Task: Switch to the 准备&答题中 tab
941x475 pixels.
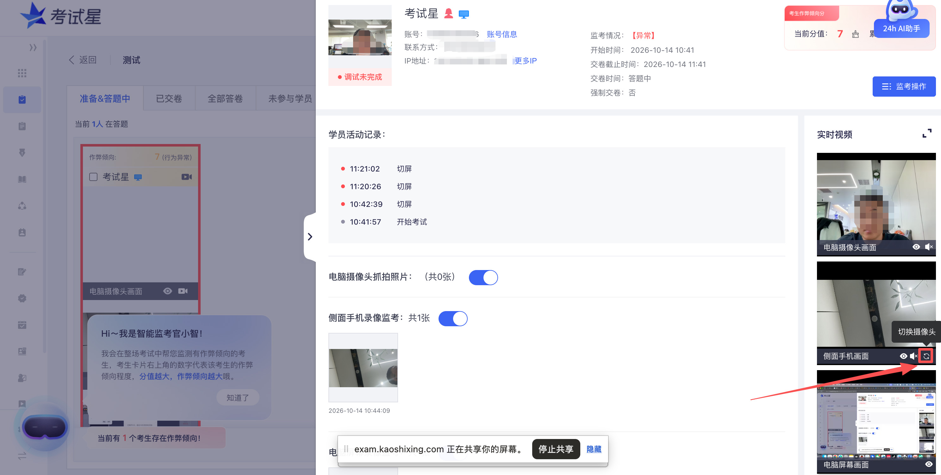Action: pyautogui.click(x=105, y=99)
